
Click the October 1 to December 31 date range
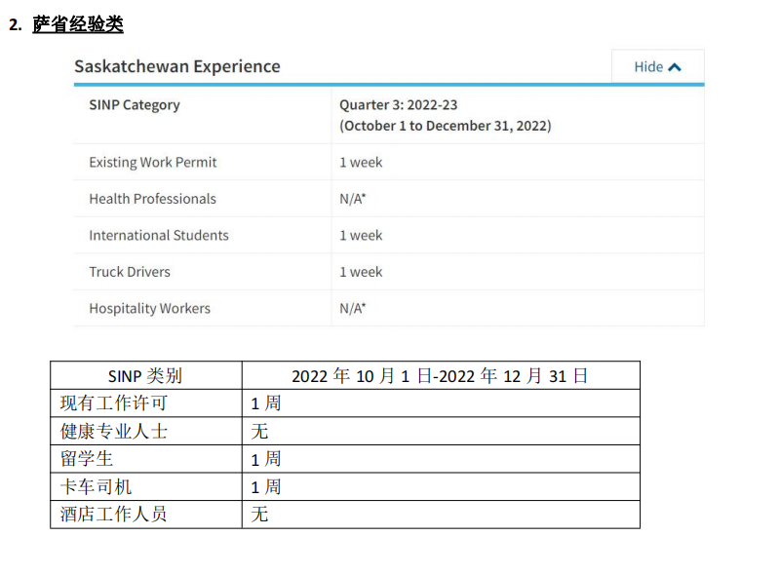tap(445, 126)
